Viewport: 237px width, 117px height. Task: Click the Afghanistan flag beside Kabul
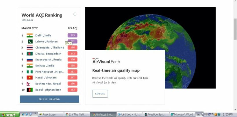pos(29,90)
